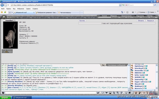This screenshot has height=99, width=159.
Task: Click the chat send (enter arrow) icon
Action: click(98, 93)
